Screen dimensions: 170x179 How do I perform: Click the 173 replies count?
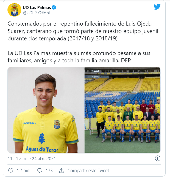(x=49, y=171)
